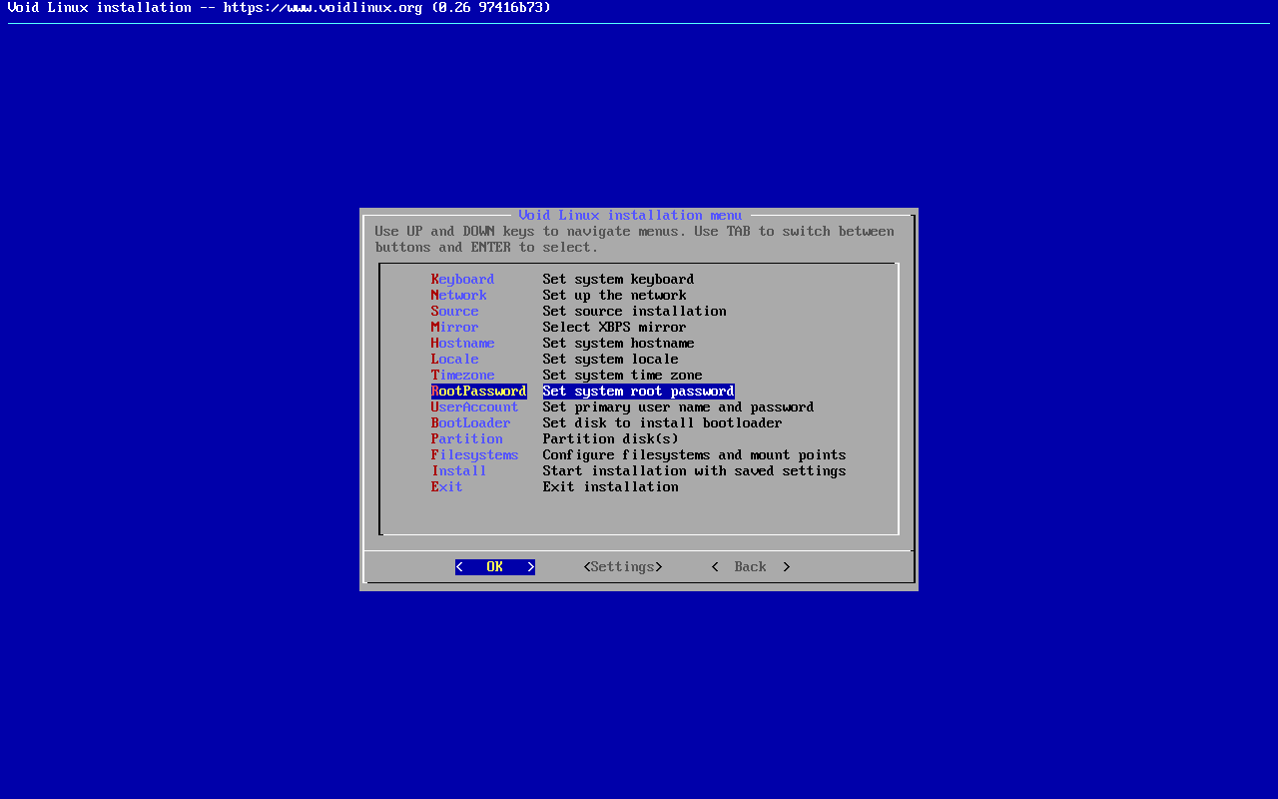Select the Locale menu entry
Image resolution: width=1278 pixels, height=799 pixels.
click(455, 360)
